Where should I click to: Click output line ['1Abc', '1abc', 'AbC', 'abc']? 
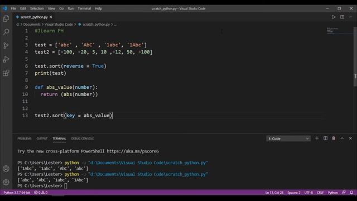pos(53,169)
